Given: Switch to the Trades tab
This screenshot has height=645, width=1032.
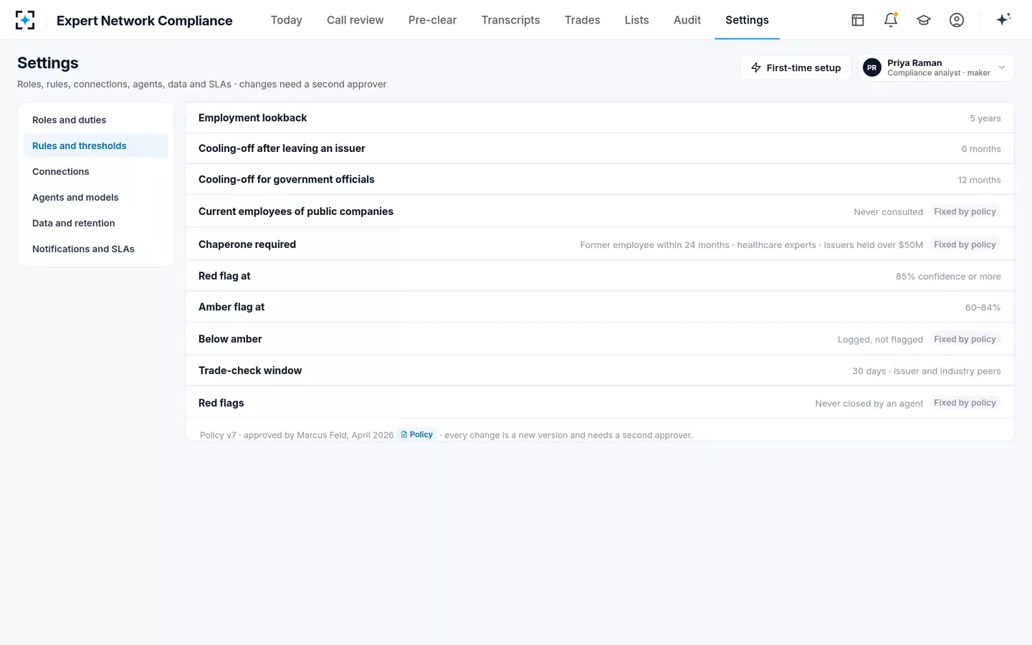Looking at the screenshot, I should coord(583,20).
